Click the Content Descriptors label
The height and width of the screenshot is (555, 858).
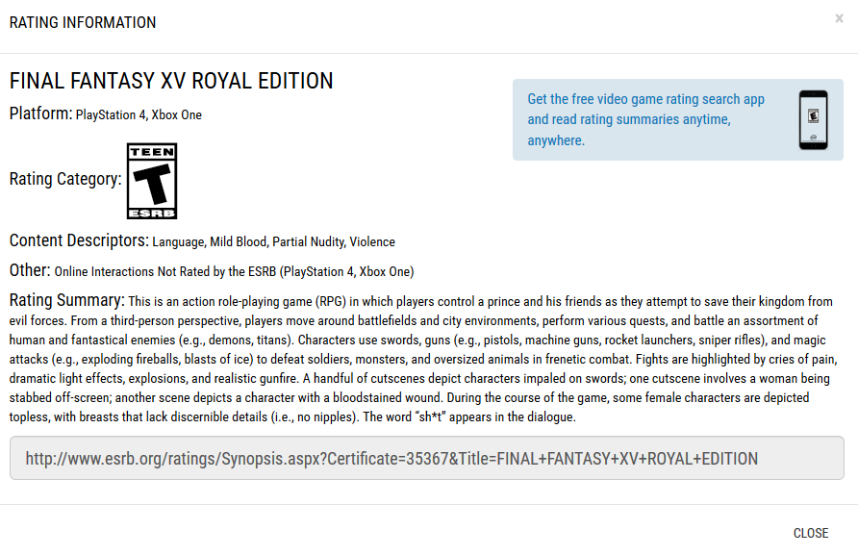[79, 240]
